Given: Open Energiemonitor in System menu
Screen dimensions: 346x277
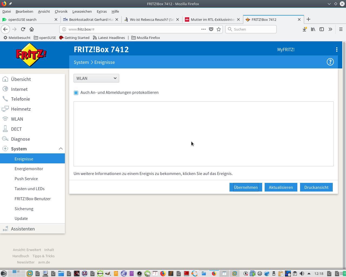Looking at the screenshot, I should (29, 169).
